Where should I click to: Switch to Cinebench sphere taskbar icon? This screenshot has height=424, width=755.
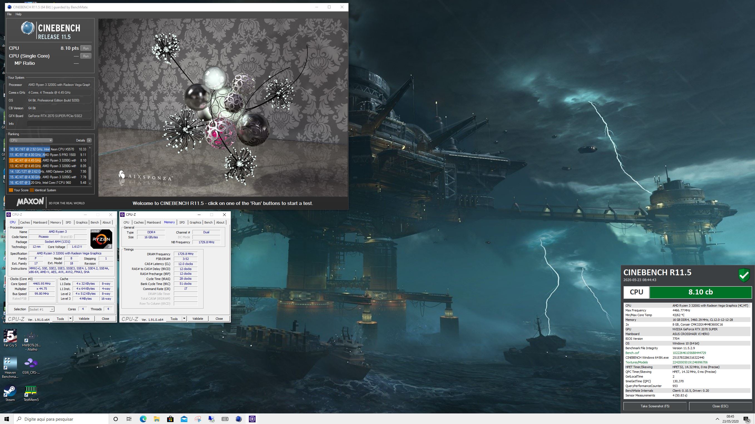point(239,419)
